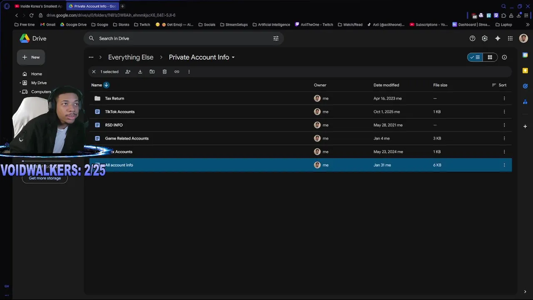Open the Google account avatar
Image resolution: width=533 pixels, height=300 pixels.
[523, 38]
